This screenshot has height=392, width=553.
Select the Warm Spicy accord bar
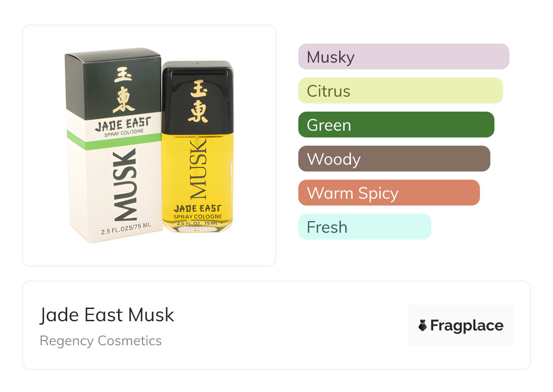(x=389, y=193)
